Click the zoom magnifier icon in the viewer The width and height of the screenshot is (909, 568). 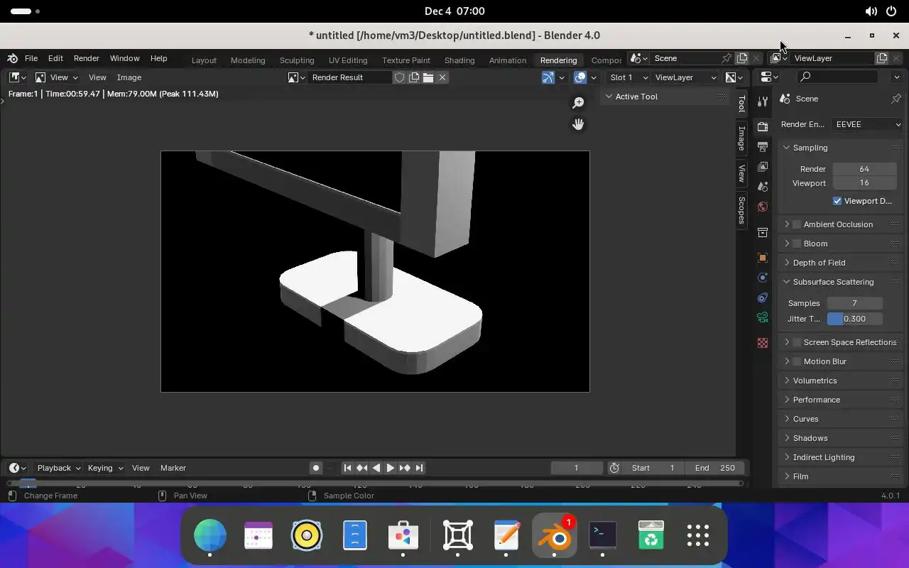coord(578,104)
